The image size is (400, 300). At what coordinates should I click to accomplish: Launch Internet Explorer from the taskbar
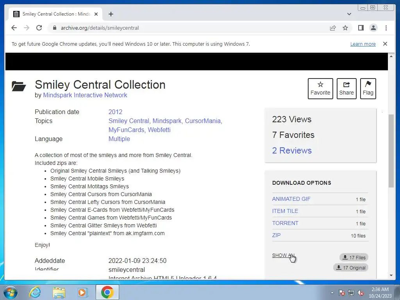(x=34, y=292)
